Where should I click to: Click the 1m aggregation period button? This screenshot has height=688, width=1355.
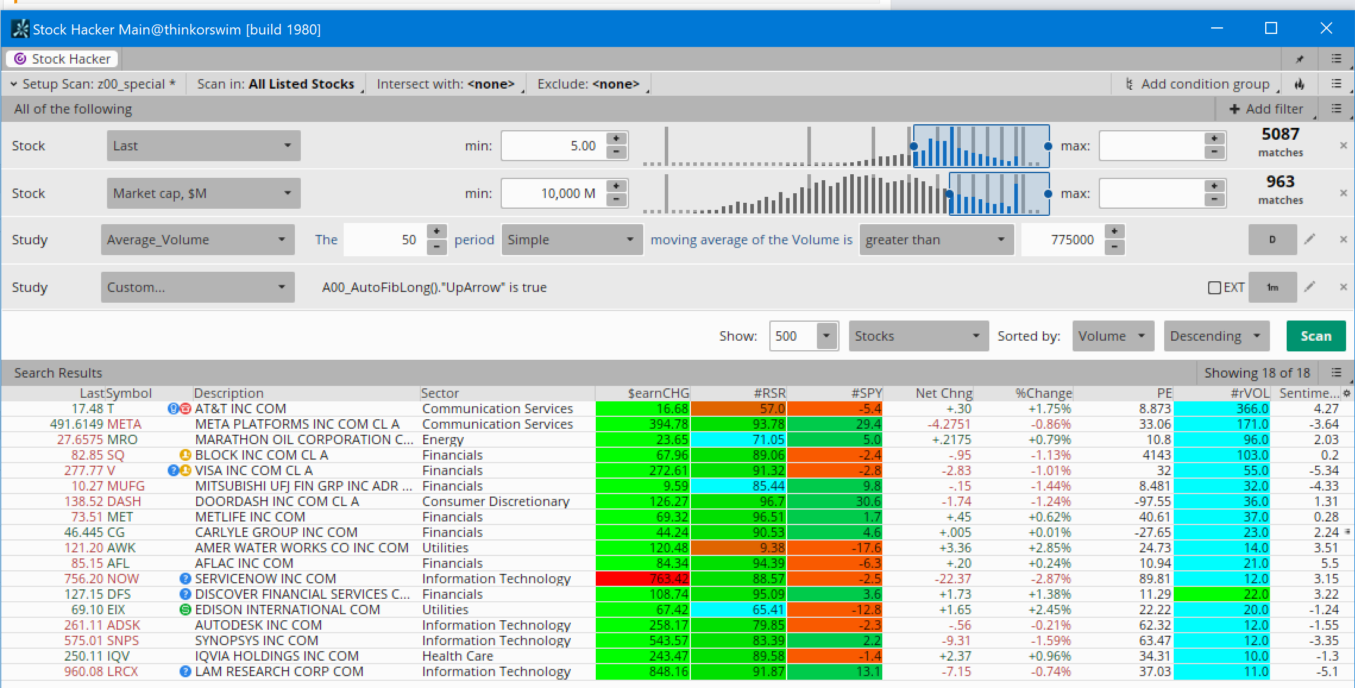[1272, 287]
